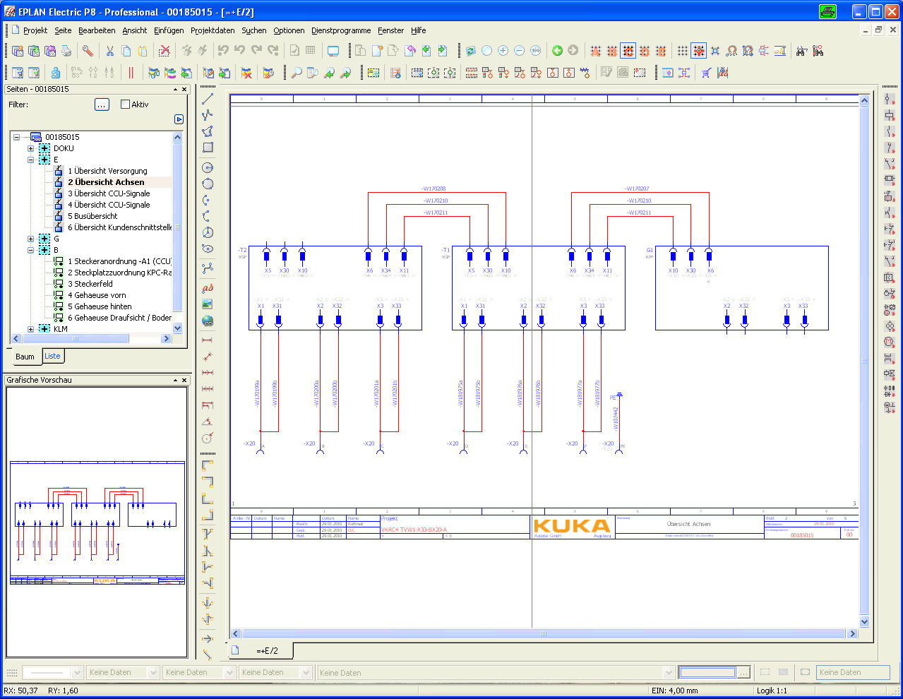Expand the G tree node

(30, 239)
